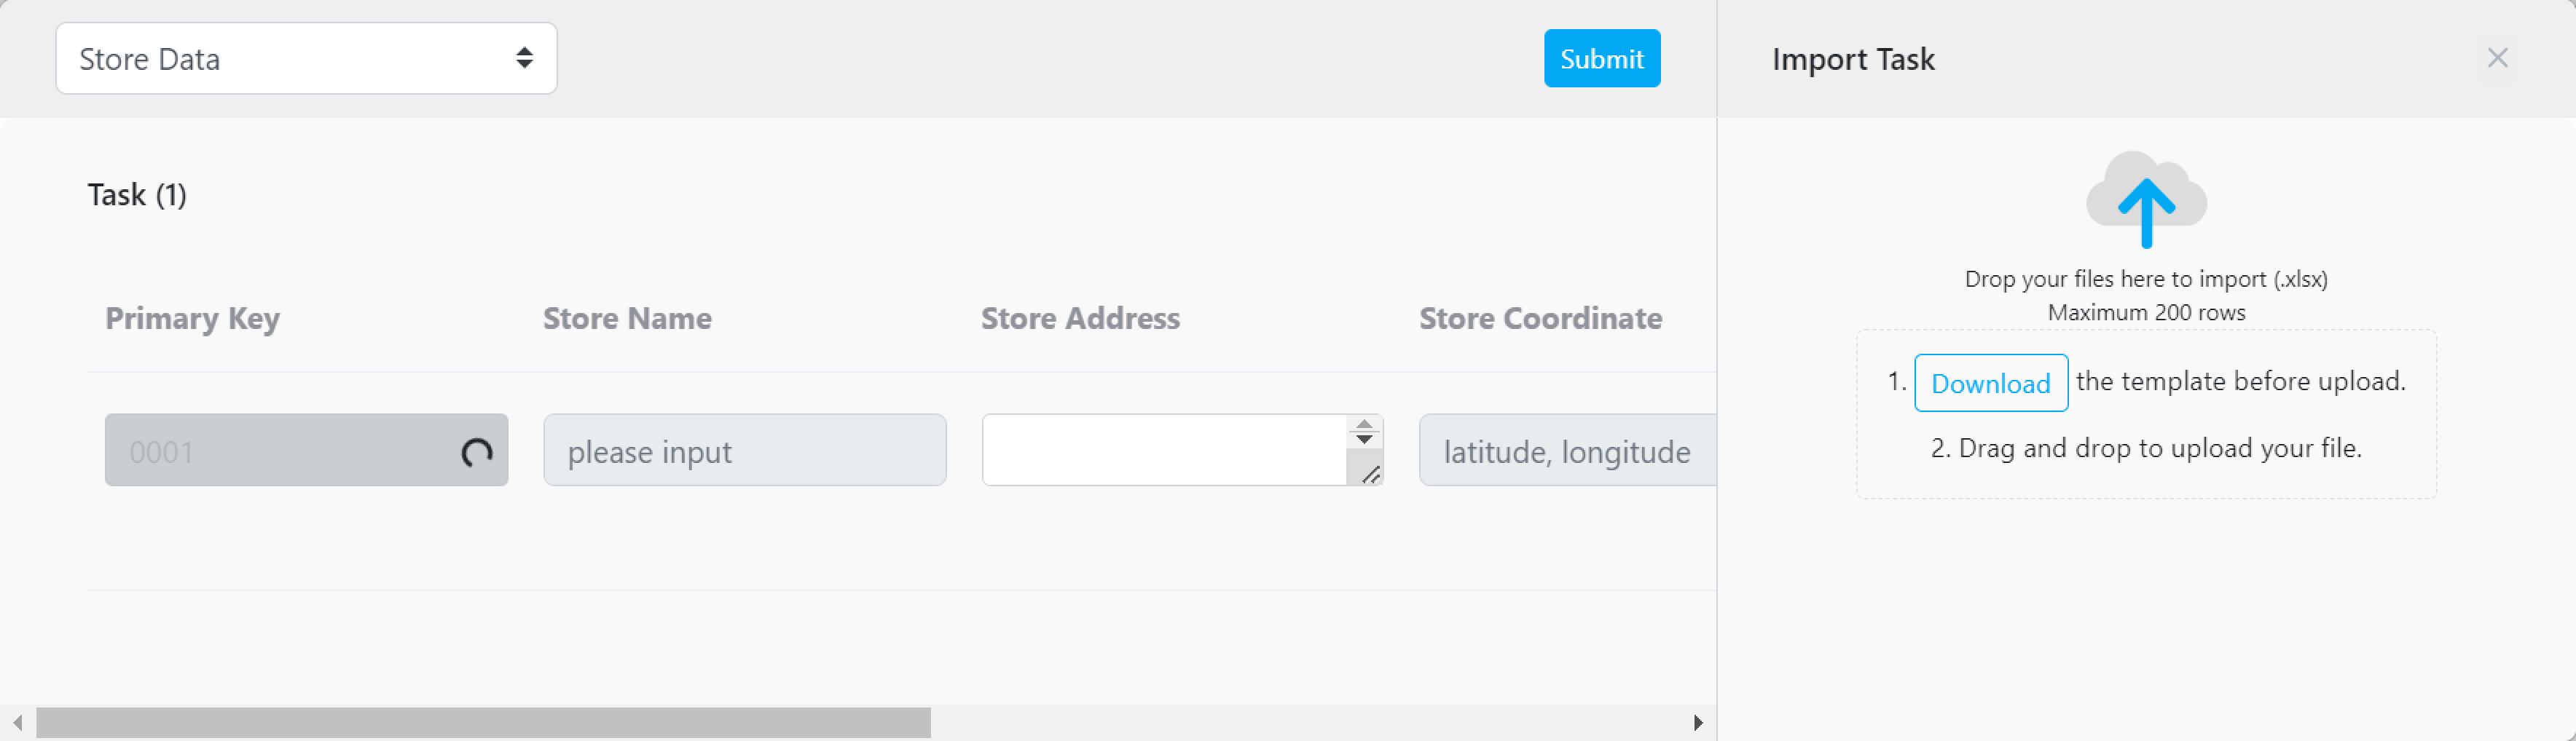Close the Import Task panel
Viewport: 2576px width, 741px height.
click(2497, 59)
